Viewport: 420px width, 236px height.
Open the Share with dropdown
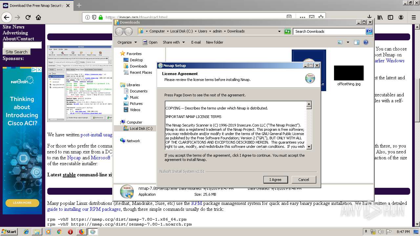pyautogui.click(x=174, y=42)
